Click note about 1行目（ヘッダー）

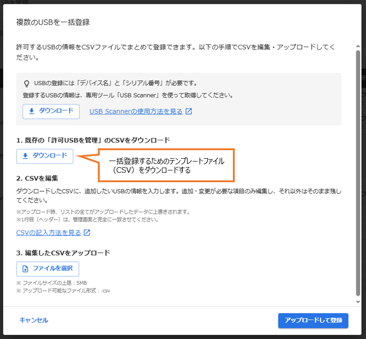[x=88, y=219]
